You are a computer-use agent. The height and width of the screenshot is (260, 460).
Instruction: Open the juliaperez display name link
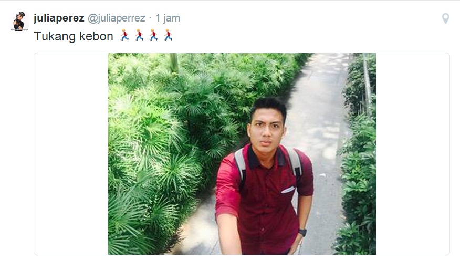59,18
